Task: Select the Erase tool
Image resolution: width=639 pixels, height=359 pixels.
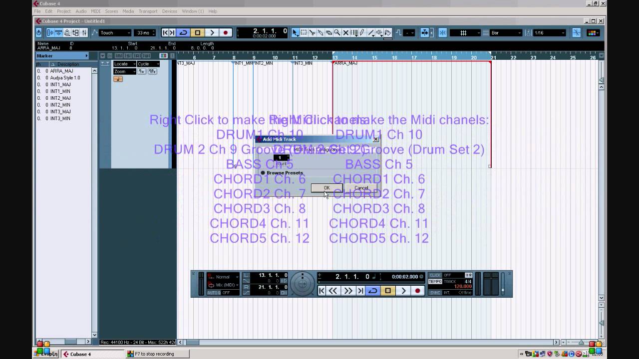Action: [329, 33]
